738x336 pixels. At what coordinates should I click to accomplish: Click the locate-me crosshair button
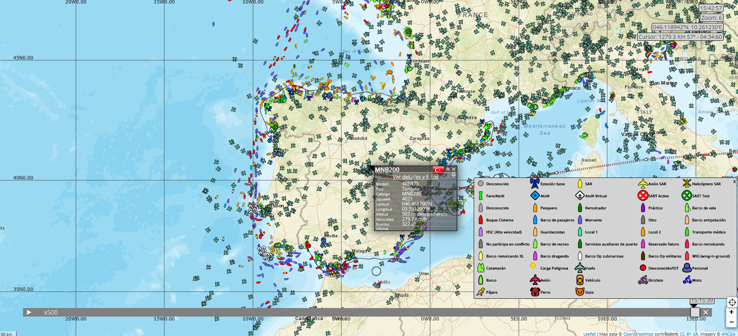tap(732, 303)
